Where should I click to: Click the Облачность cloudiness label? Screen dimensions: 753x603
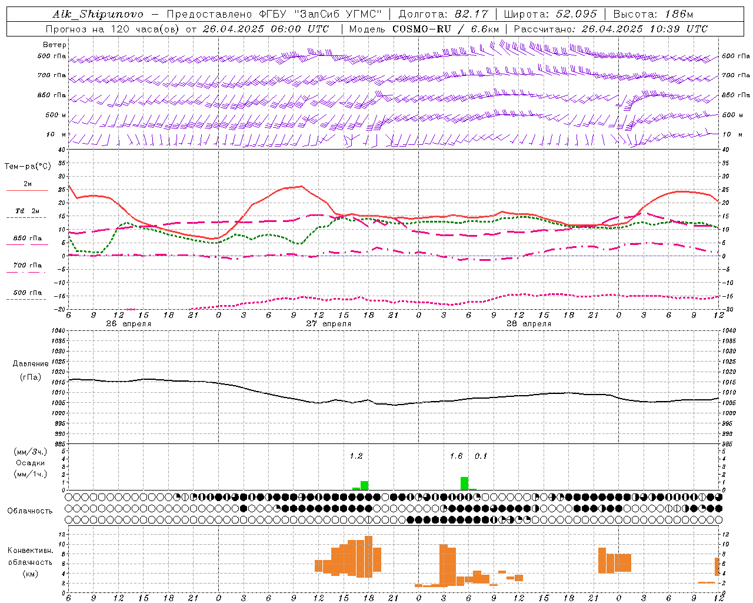[30, 511]
